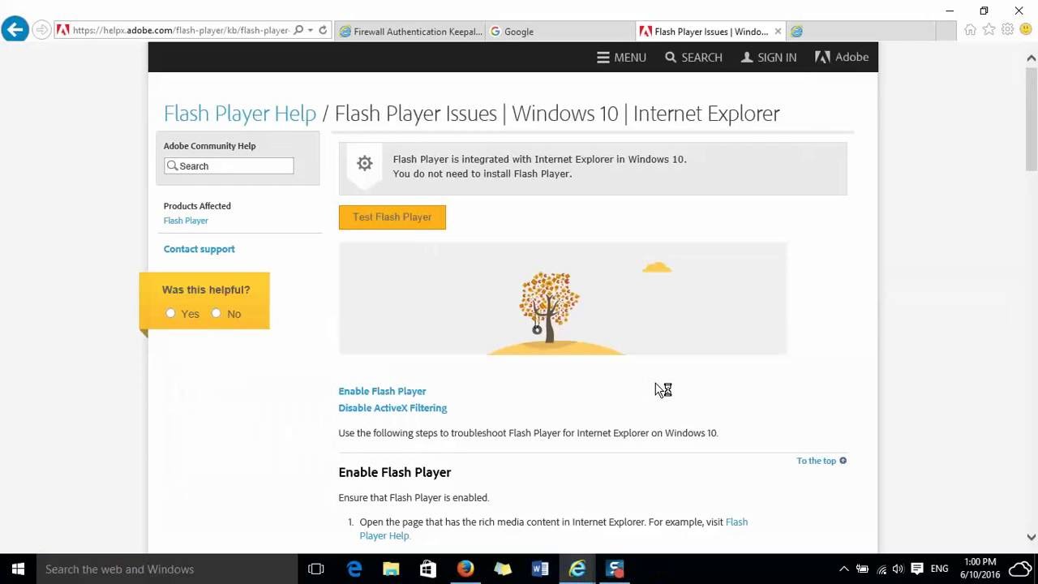Click the IE Home icon
The image size is (1038, 584).
click(970, 30)
